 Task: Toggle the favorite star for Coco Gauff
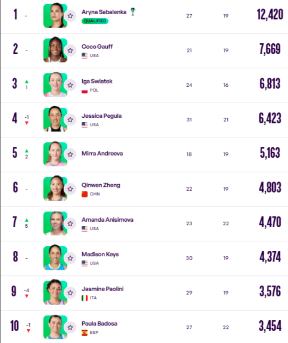70,51
